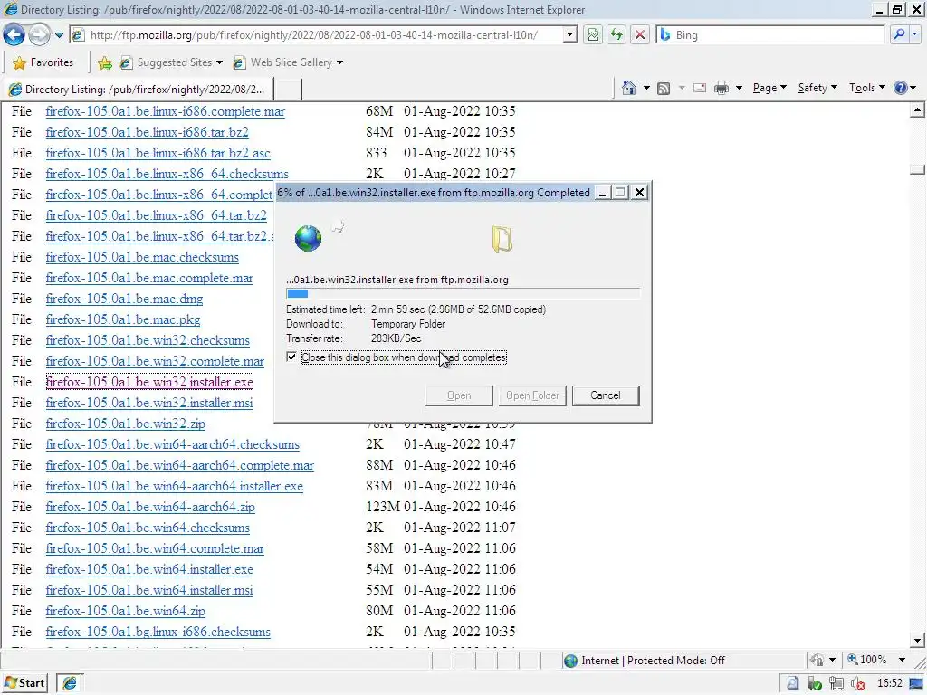This screenshot has width=927, height=695.
Task: Click Internet Explorer taskbar button
Action: point(70,683)
